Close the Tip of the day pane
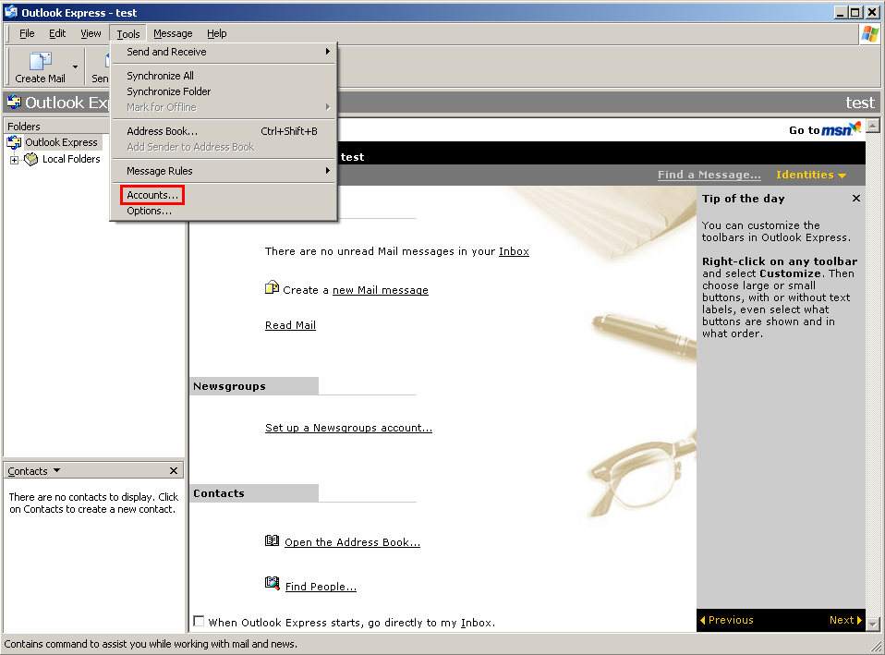Screen dimensions: 885x655 coord(855,199)
